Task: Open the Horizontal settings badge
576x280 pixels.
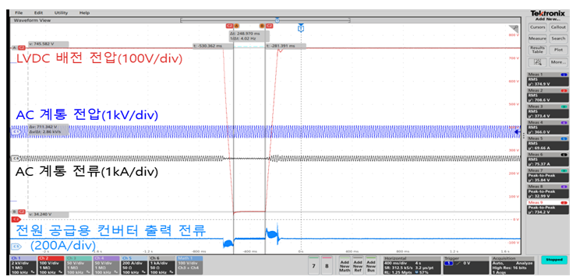Action: 412,265
